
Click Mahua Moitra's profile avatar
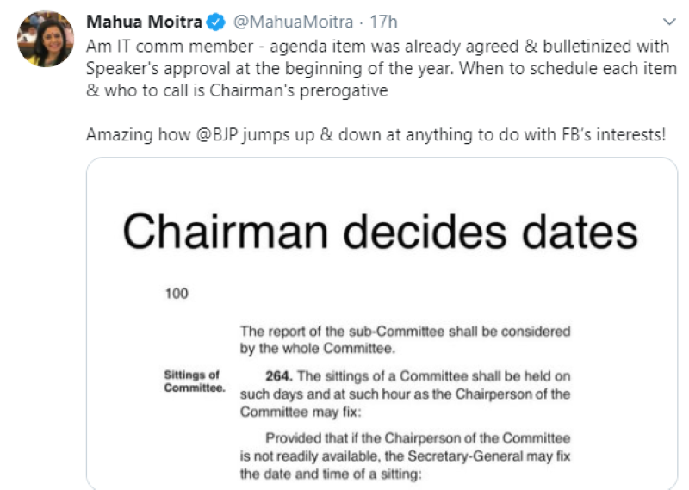[45, 39]
